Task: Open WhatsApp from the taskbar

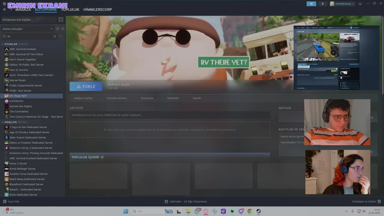Action: pos(197,211)
